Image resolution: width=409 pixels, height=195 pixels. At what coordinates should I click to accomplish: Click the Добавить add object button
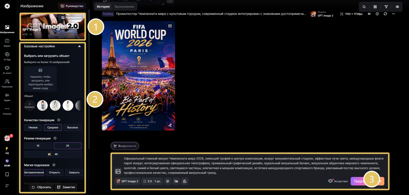(x=29, y=105)
